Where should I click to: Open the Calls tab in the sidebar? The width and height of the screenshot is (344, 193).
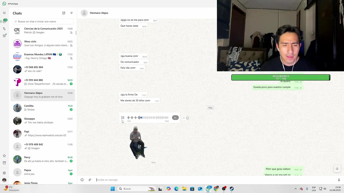pyautogui.click(x=4, y=29)
